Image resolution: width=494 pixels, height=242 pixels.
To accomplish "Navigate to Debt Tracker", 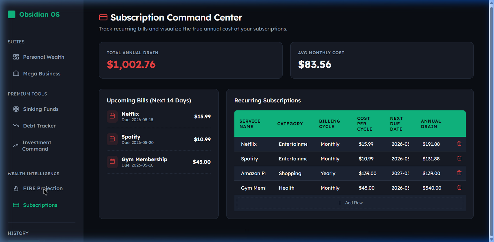I will [42, 126].
